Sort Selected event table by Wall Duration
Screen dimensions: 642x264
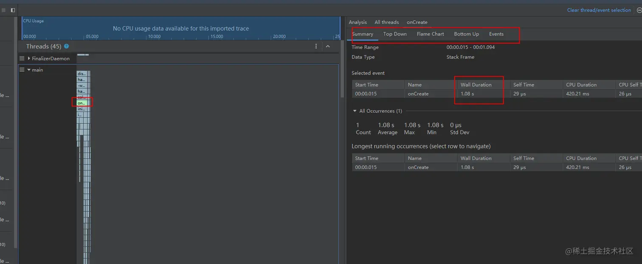click(483, 85)
